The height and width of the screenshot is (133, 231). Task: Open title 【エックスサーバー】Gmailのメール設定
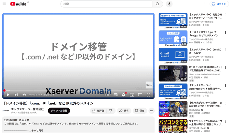click(205, 51)
